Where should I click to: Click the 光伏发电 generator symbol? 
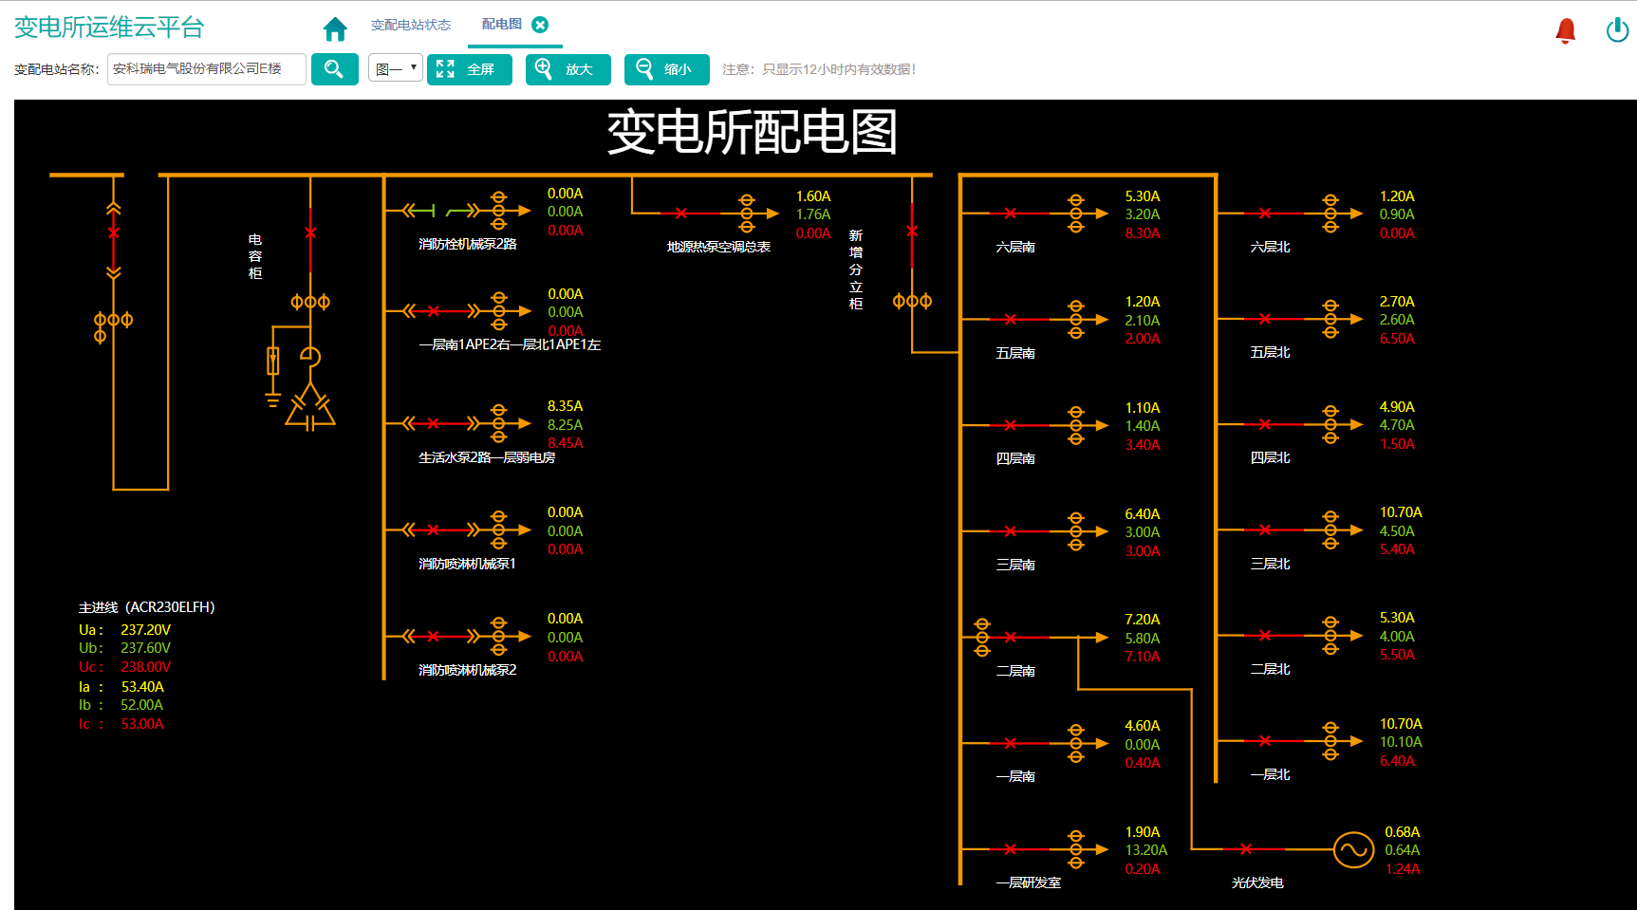pyautogui.click(x=1353, y=849)
